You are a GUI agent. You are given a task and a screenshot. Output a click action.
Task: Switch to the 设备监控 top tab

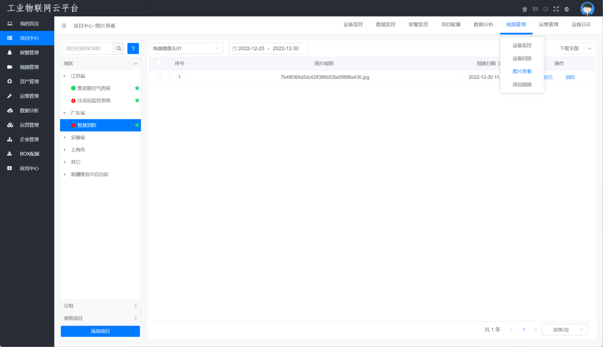353,25
